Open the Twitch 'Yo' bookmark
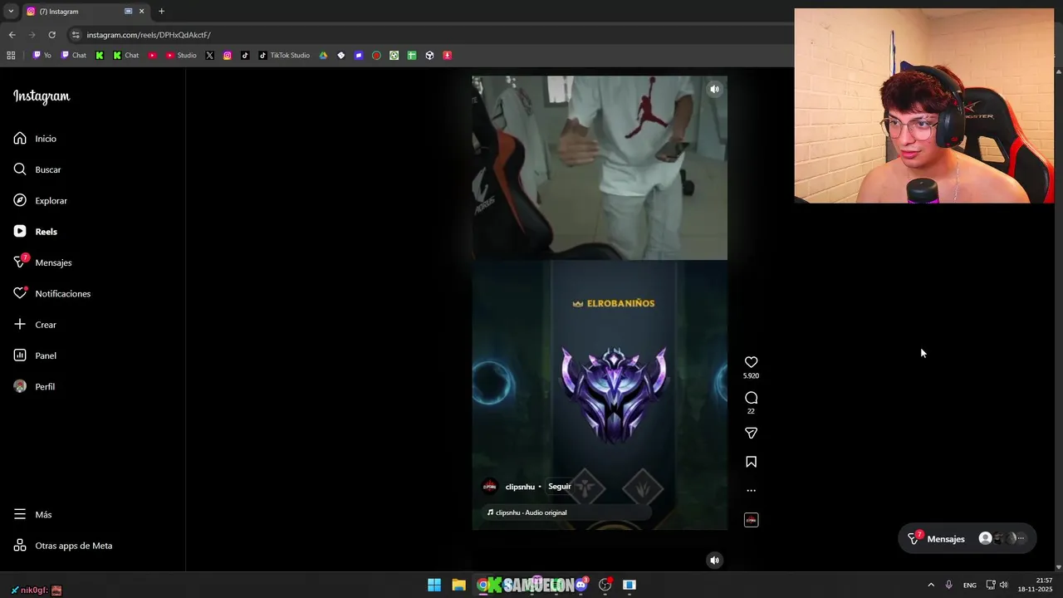Screen dimensions: 1063x598 coord(42,56)
